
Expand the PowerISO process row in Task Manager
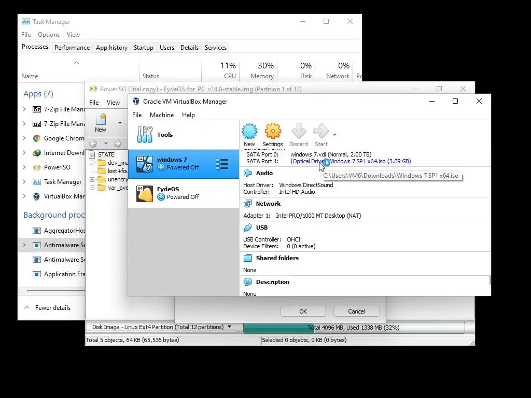pos(24,167)
